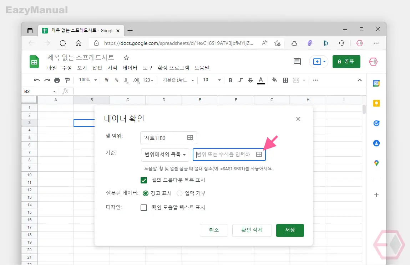This screenshot has width=410, height=265.
Task: Select the show warning radio button
Action: pyautogui.click(x=146, y=193)
